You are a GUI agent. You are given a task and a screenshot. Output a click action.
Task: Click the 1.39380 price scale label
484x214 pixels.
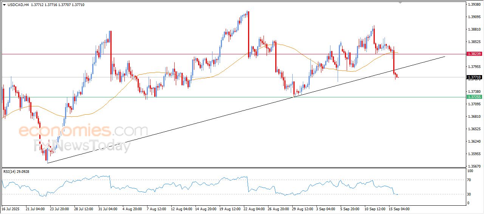pos(474,5)
